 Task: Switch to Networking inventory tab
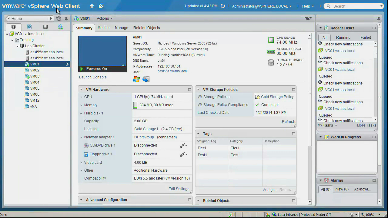[x=61, y=27]
